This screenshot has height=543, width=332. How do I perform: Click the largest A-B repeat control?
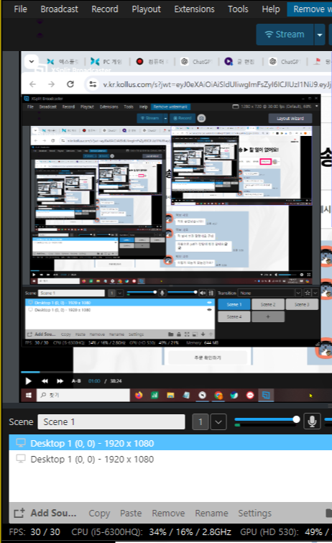coord(76,381)
